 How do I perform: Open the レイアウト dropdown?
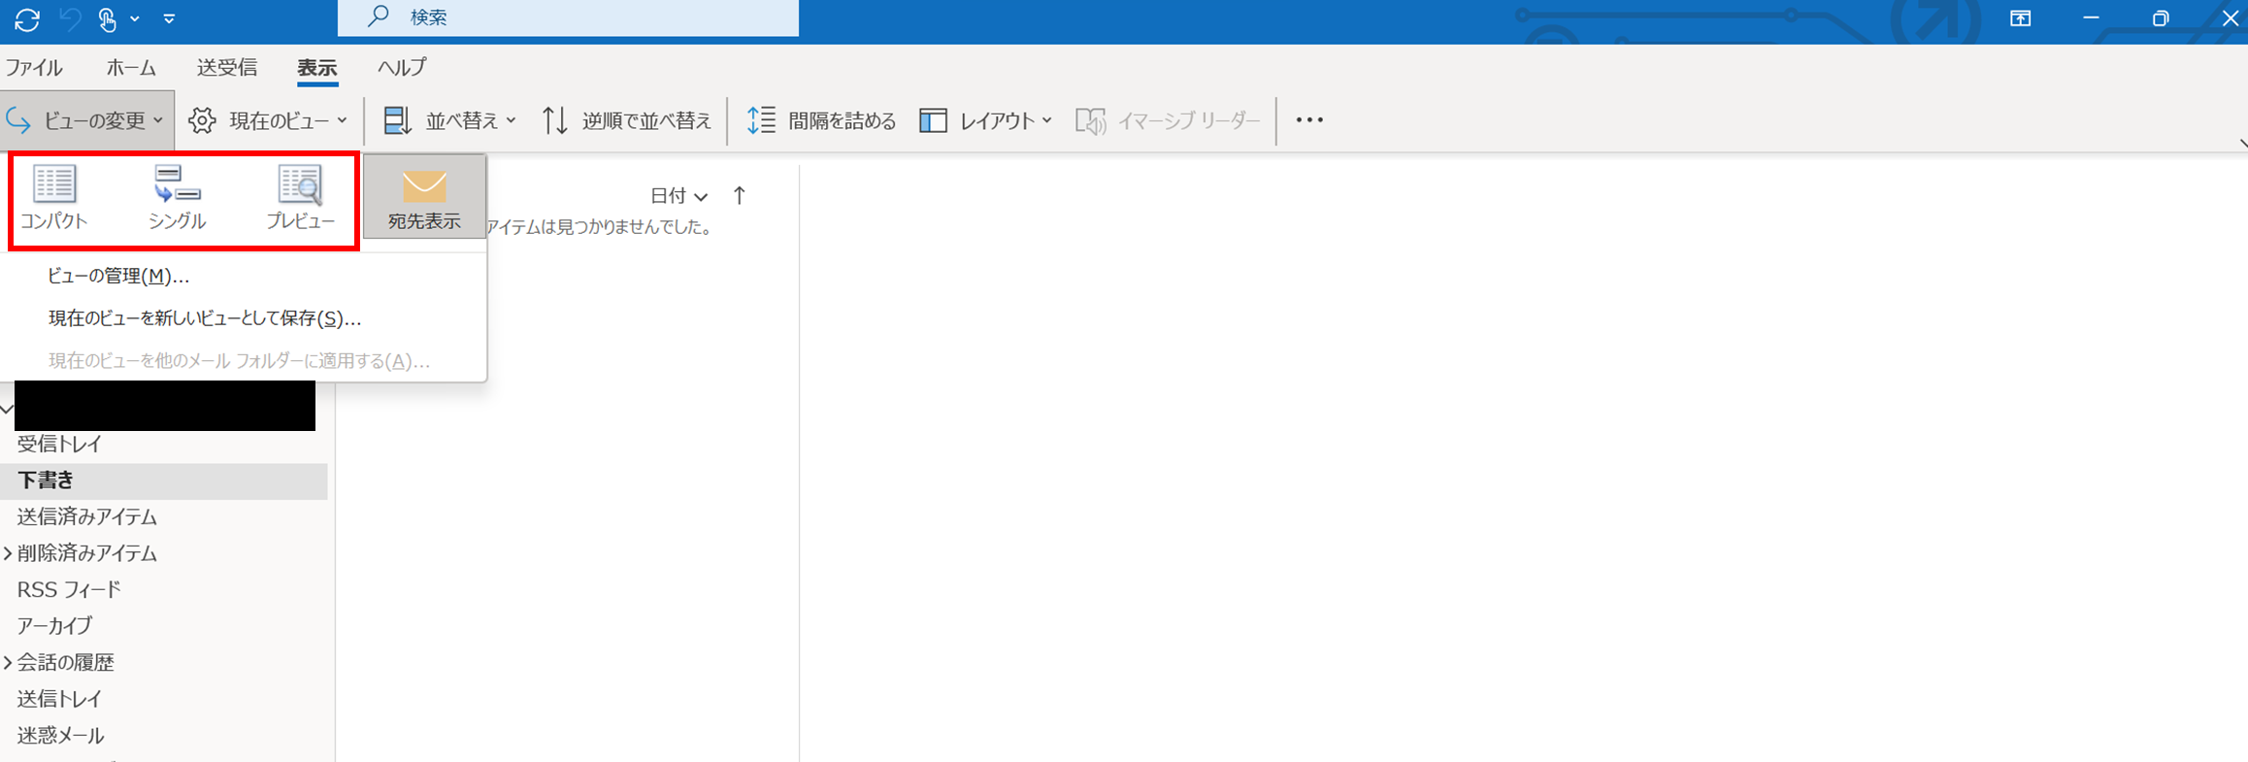click(x=986, y=120)
